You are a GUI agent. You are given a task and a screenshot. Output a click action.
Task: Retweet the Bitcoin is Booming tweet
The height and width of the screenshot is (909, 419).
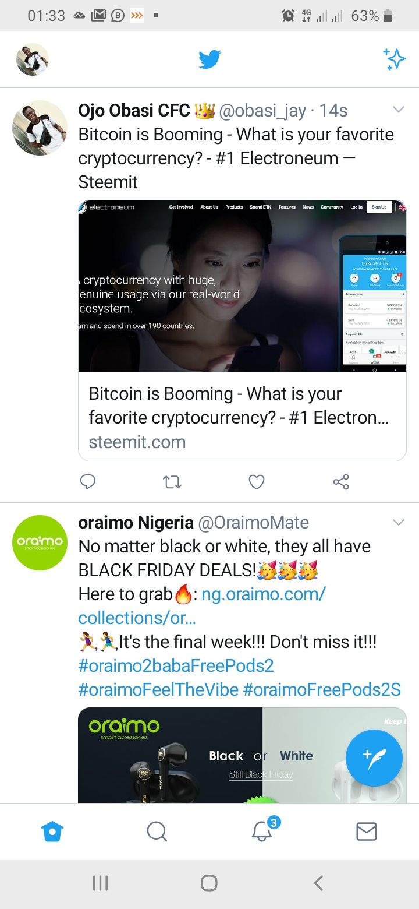[172, 482]
